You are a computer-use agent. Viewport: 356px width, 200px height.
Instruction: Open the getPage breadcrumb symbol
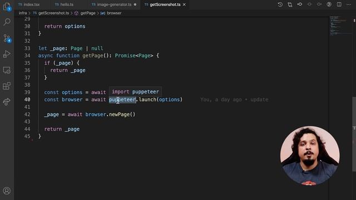(x=88, y=13)
